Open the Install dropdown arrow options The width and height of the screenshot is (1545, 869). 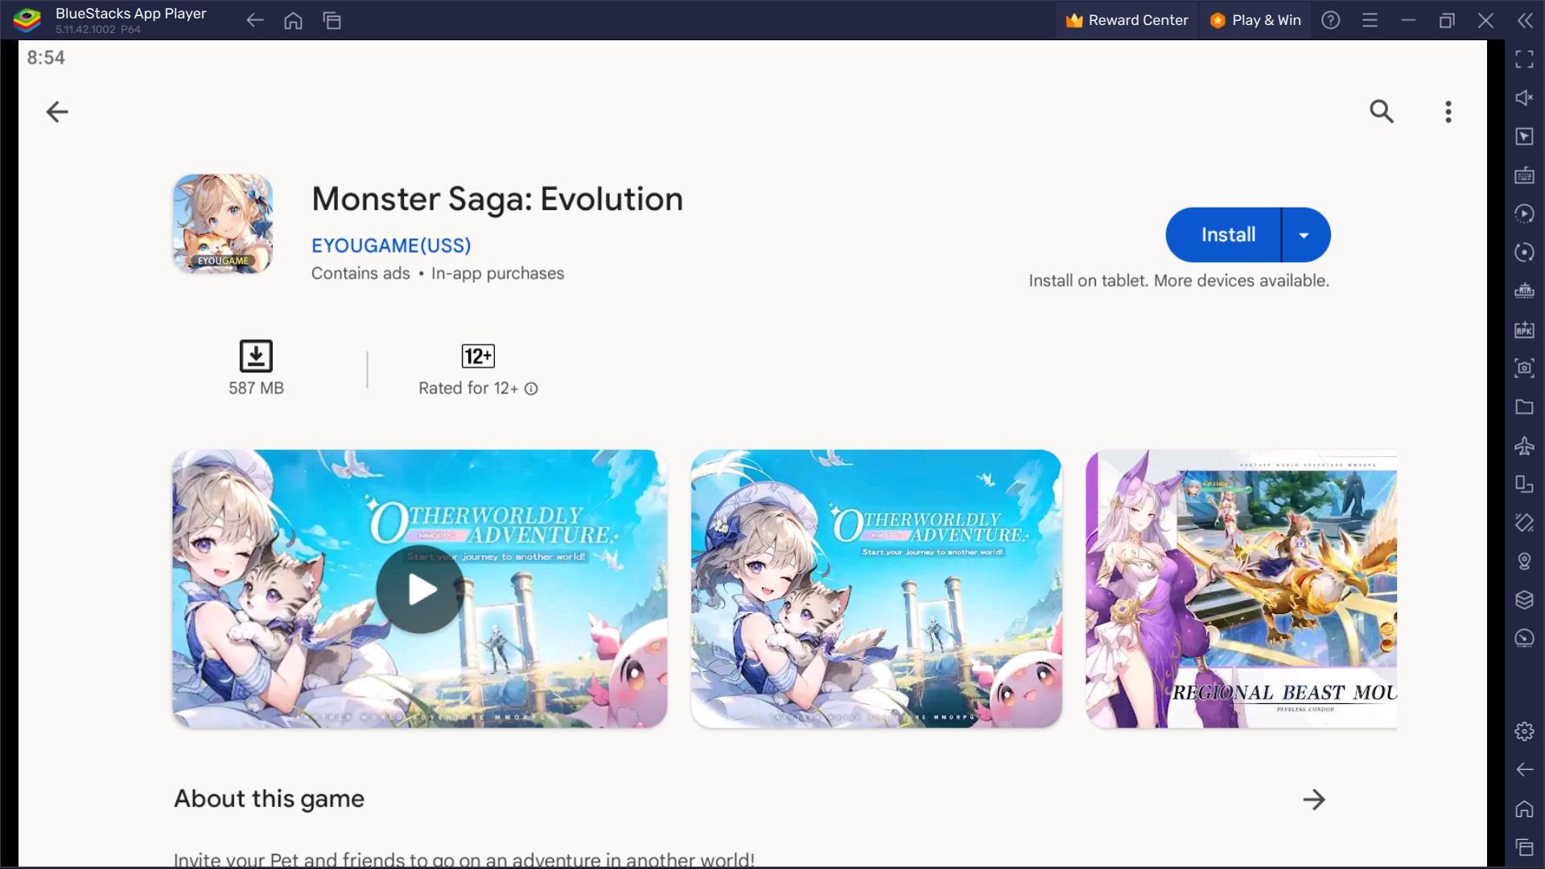point(1303,234)
